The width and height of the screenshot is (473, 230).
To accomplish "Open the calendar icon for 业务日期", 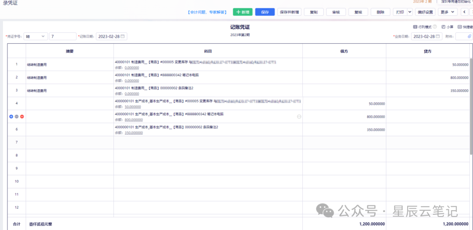I will click(x=438, y=36).
